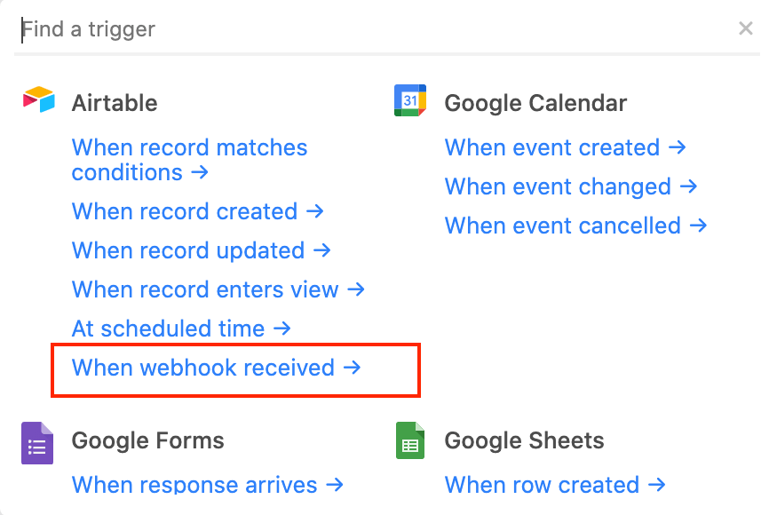Pick When record updated trigger

click(201, 250)
